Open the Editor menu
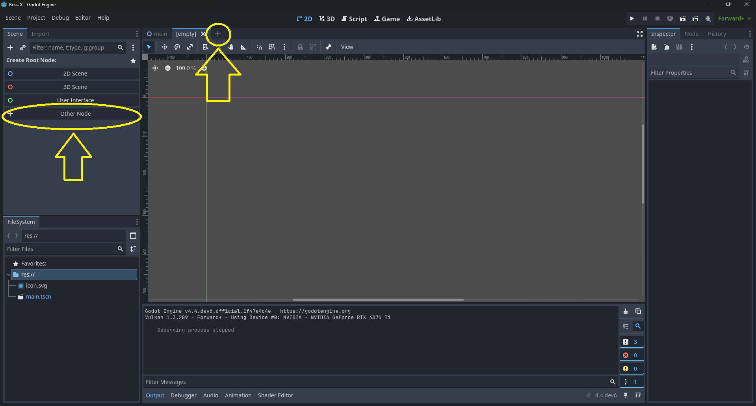The height and width of the screenshot is (406, 756). coord(83,18)
